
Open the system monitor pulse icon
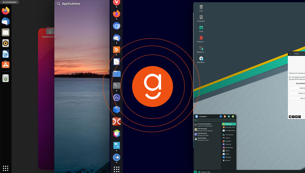(117, 98)
